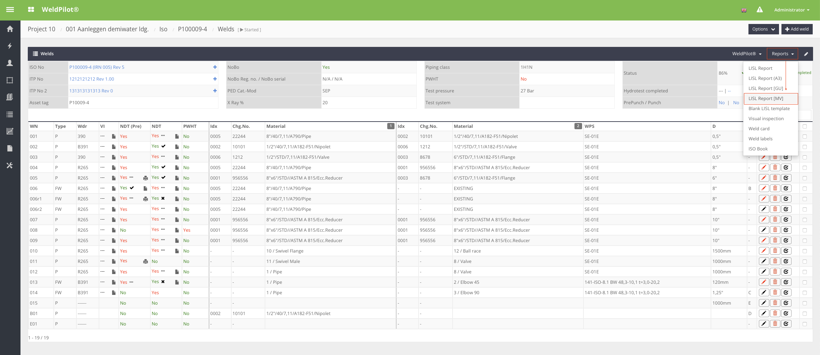Delete weld 014 using its trash icon
Viewport: 820px width, 355px height.
point(775,292)
